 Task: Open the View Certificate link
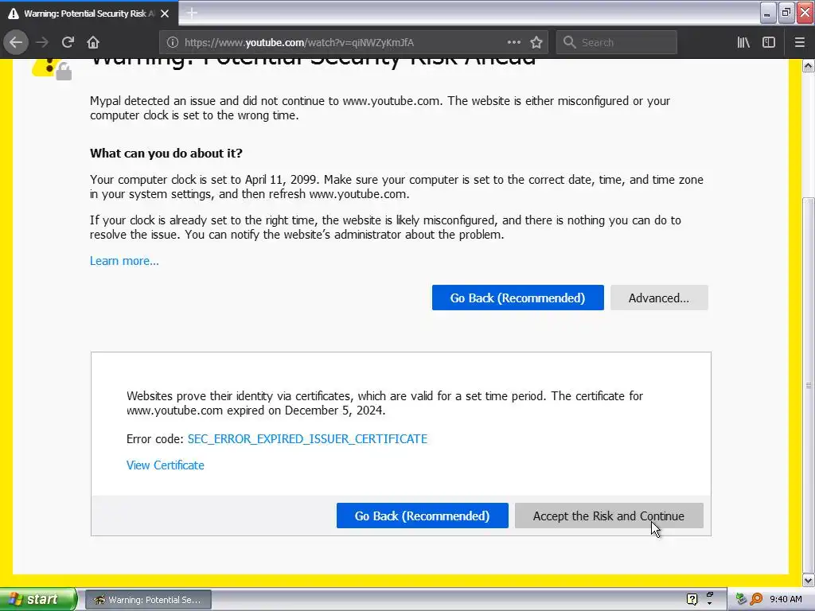[x=166, y=465]
